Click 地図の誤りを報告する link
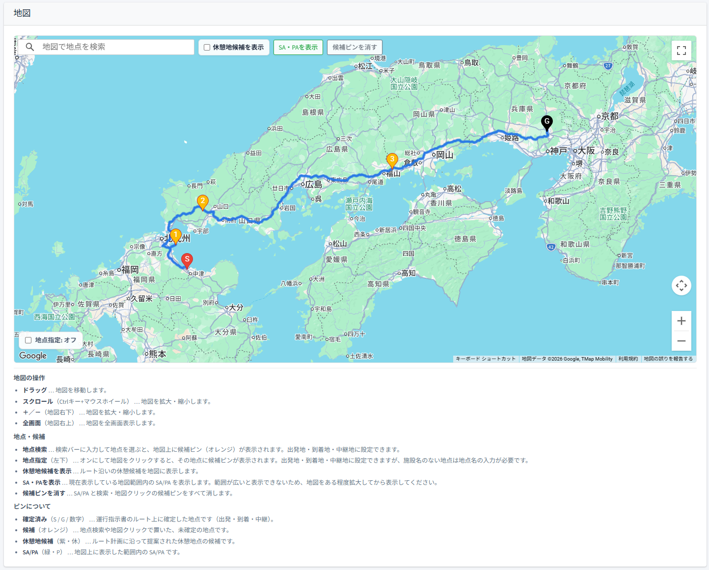 pyautogui.click(x=668, y=359)
